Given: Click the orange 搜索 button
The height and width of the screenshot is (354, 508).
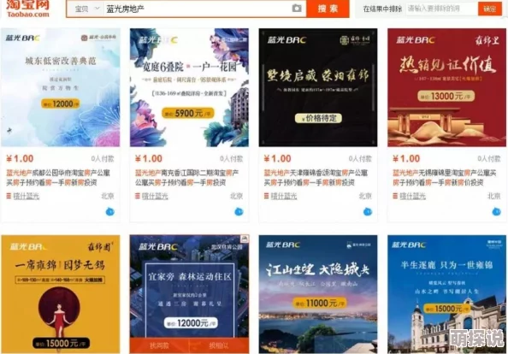Looking at the screenshot, I should pos(328,9).
